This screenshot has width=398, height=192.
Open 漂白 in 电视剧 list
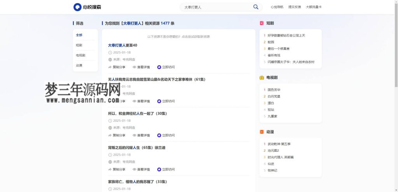click(271, 103)
